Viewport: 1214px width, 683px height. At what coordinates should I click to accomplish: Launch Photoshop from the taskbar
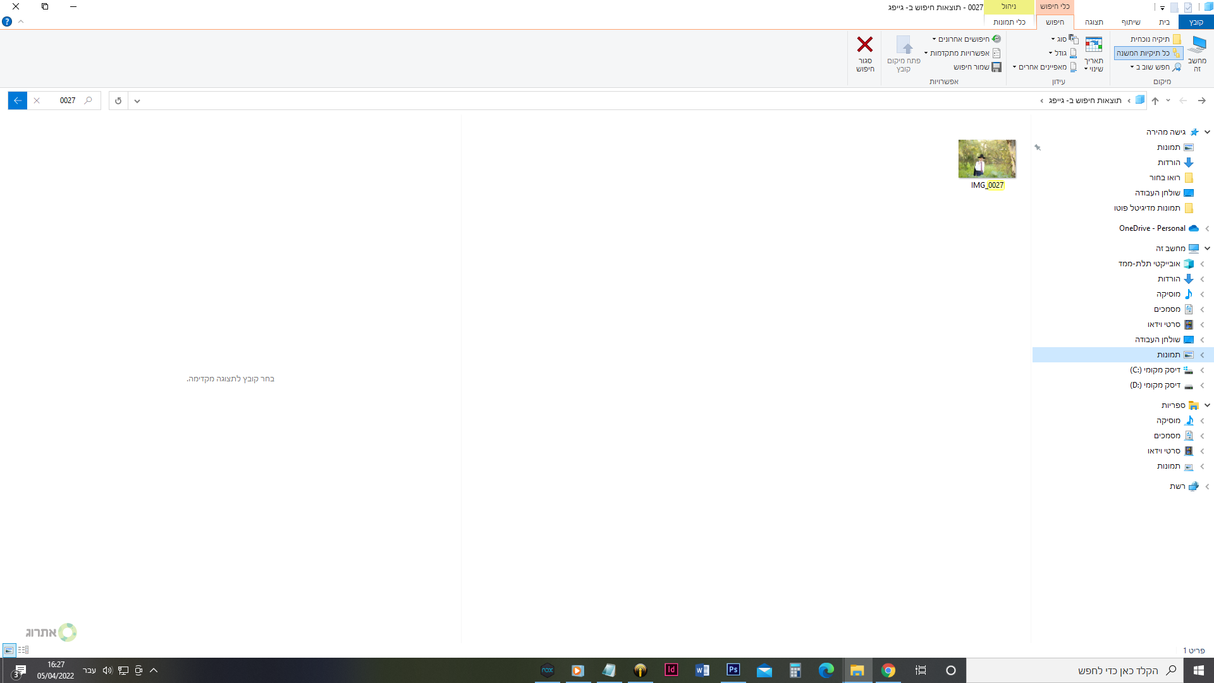coord(733,670)
